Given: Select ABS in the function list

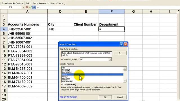Looking at the screenshot, I should [x=93, y=68].
